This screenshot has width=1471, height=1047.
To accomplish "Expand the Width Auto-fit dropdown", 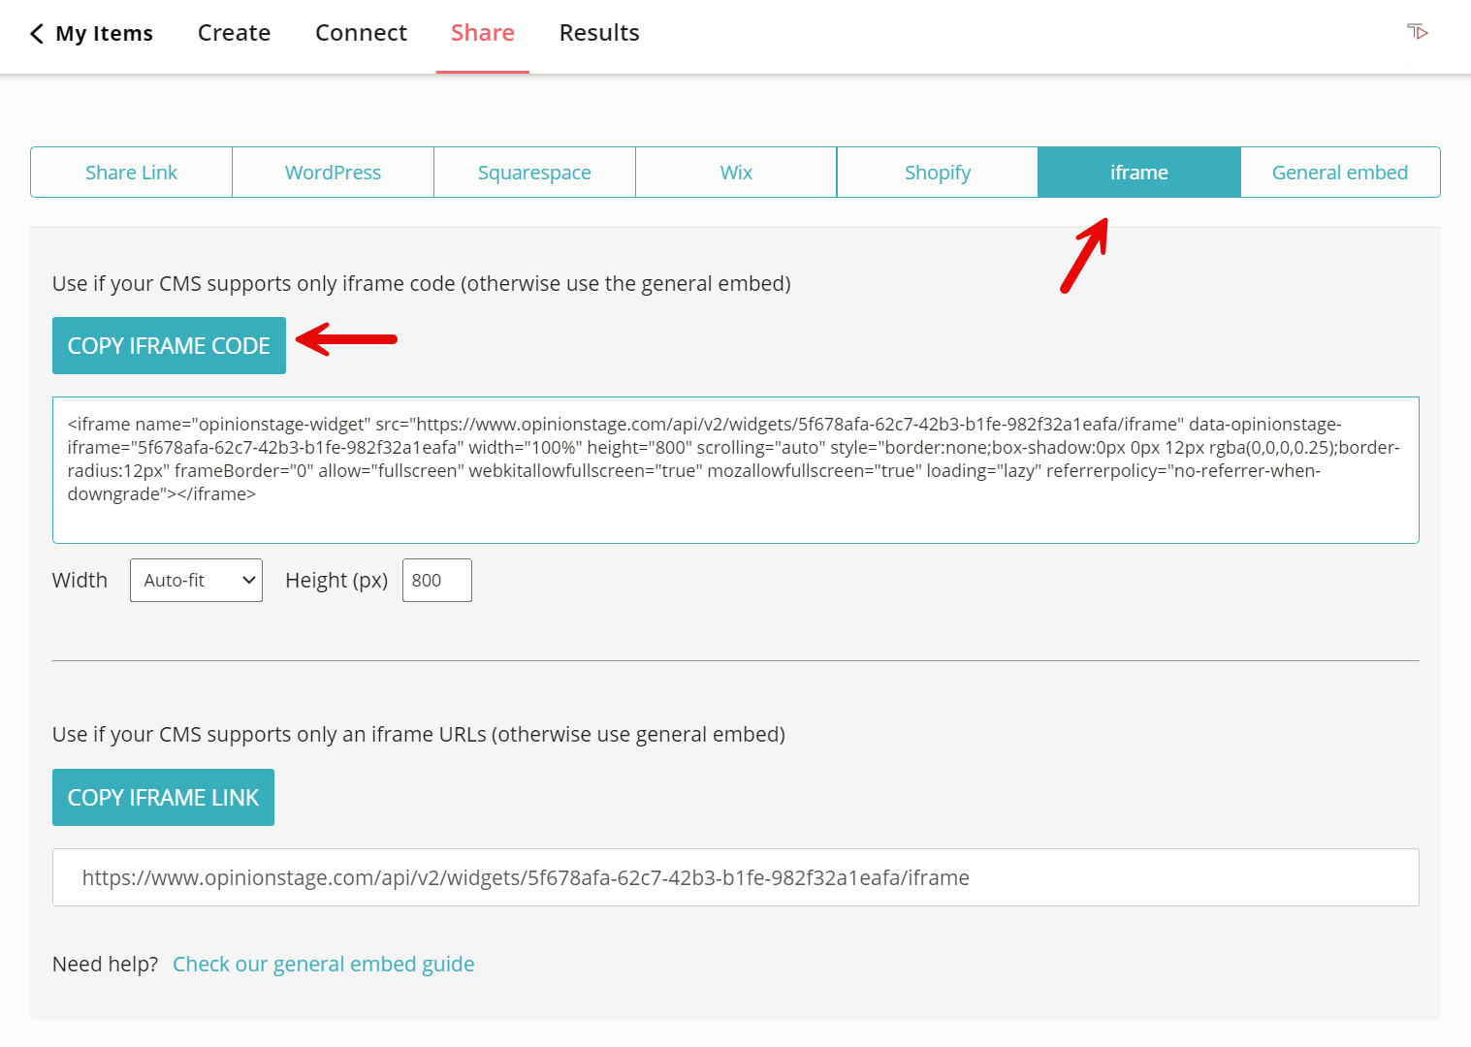I will [x=196, y=581].
